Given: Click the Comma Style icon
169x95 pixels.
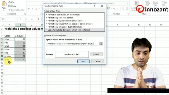Looking at the screenshot, I should [118, 9].
